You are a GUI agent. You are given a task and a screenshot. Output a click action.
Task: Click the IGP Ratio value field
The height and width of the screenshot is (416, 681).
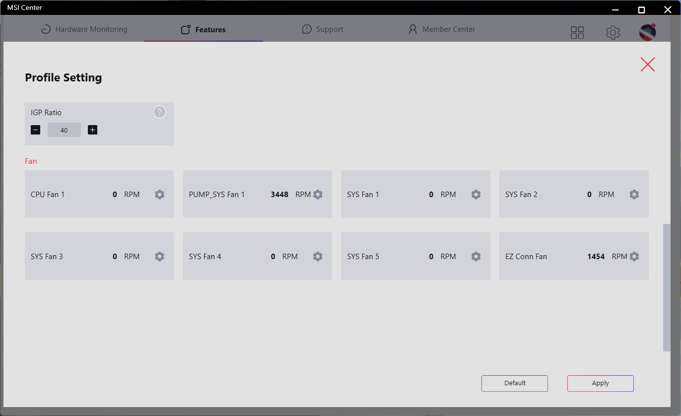pyautogui.click(x=64, y=130)
